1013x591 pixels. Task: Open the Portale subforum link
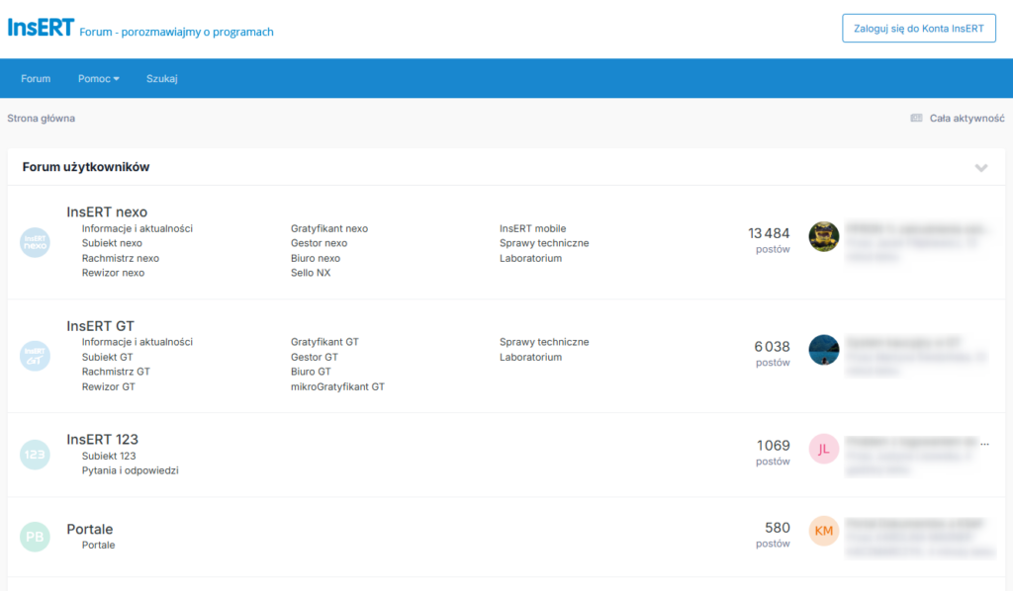(x=98, y=546)
